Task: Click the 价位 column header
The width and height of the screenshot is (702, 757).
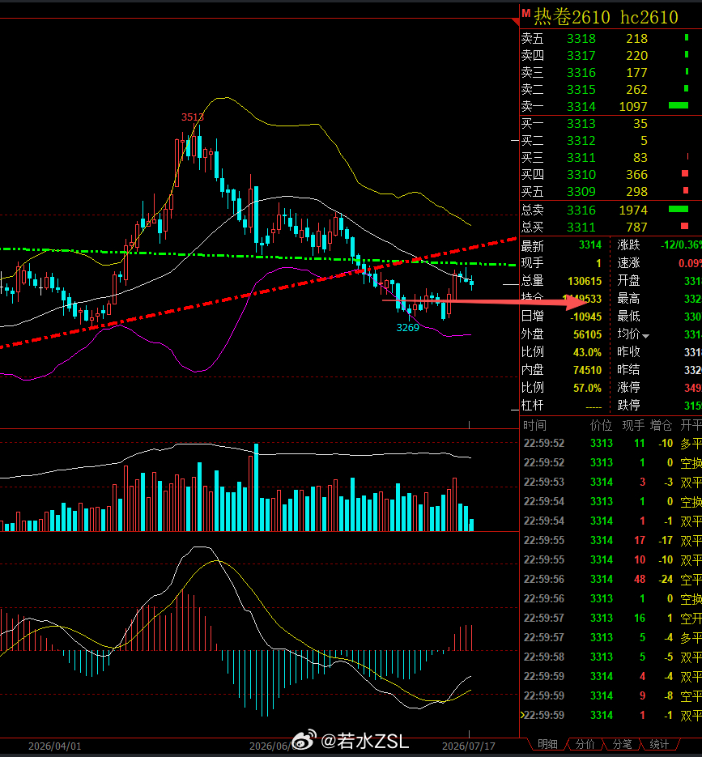Action: [601, 425]
